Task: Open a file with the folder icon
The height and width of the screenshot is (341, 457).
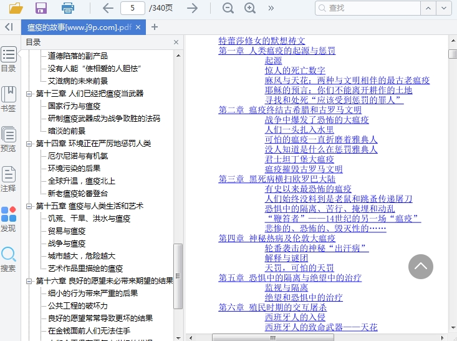Action: click(x=16, y=8)
